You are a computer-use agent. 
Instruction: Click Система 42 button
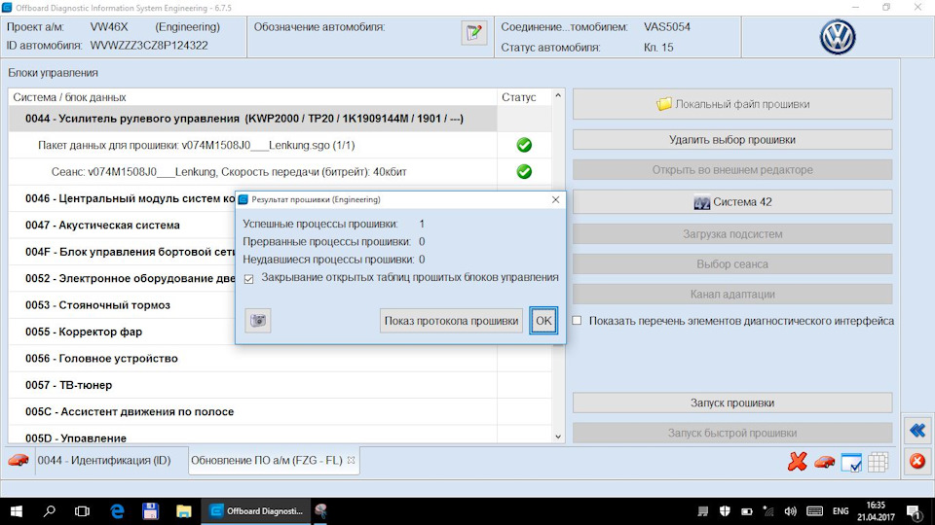tap(732, 202)
